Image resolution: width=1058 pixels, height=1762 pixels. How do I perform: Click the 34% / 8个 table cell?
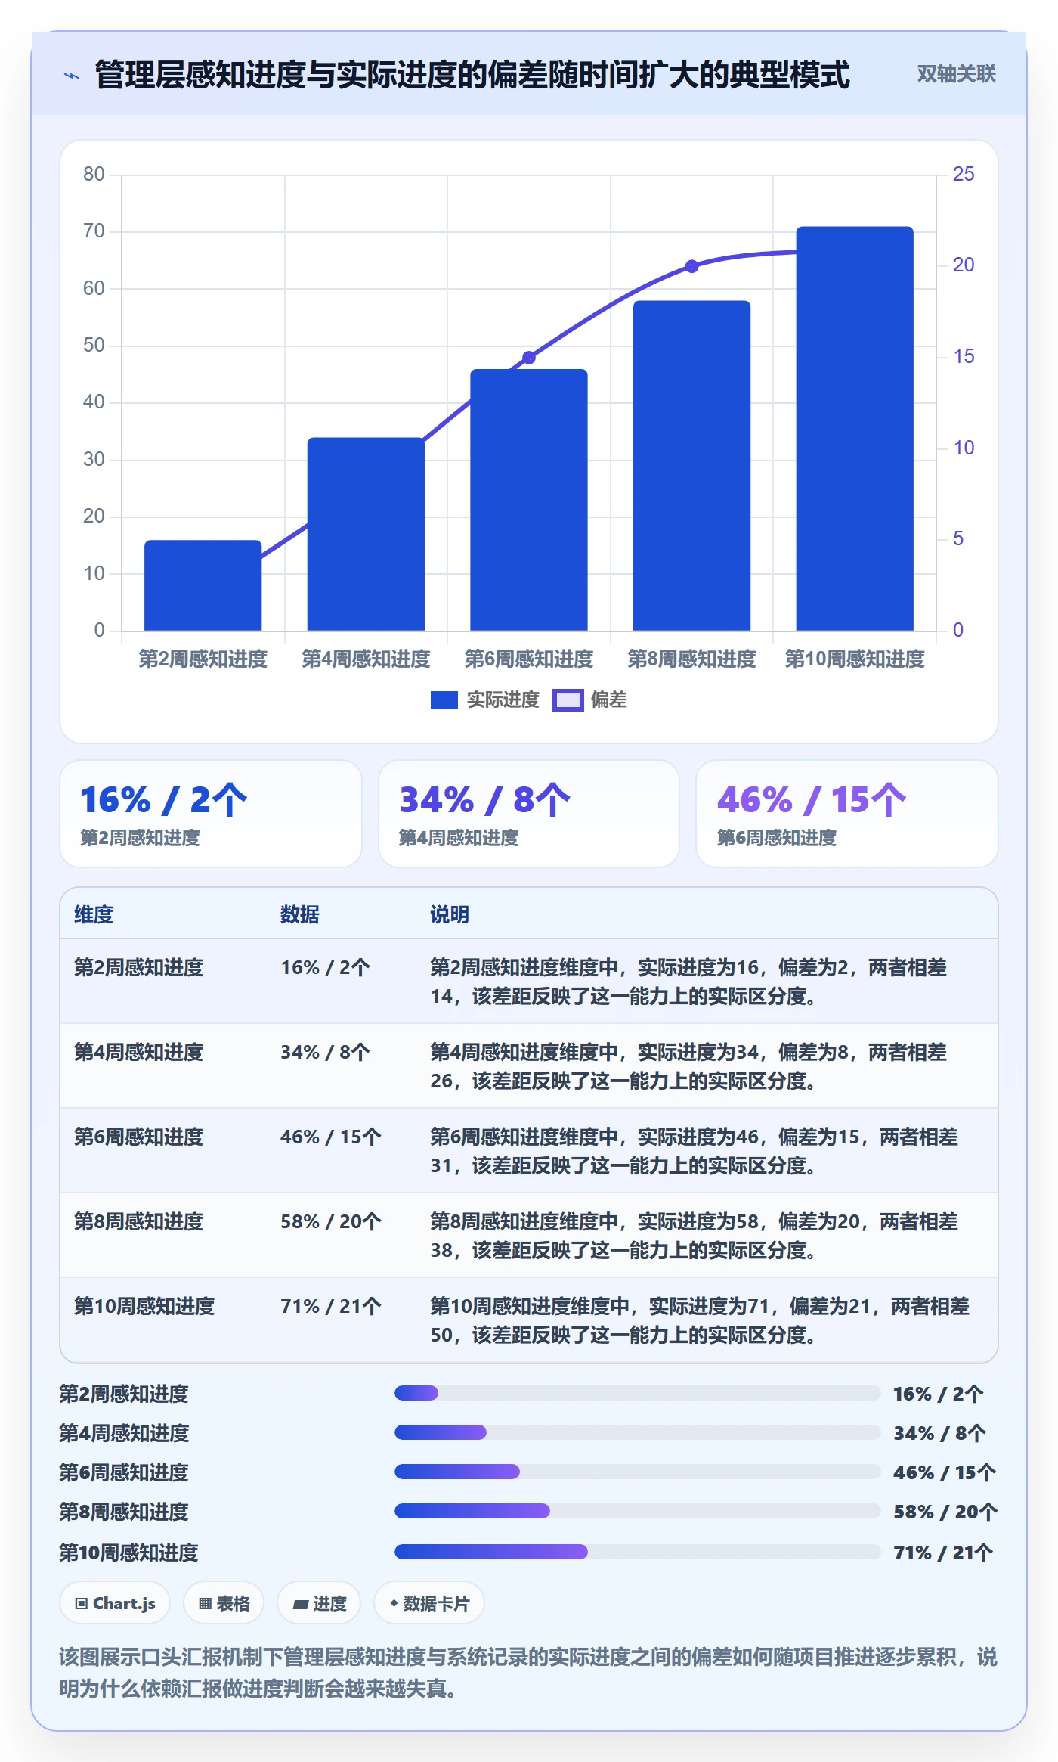[x=325, y=1052]
